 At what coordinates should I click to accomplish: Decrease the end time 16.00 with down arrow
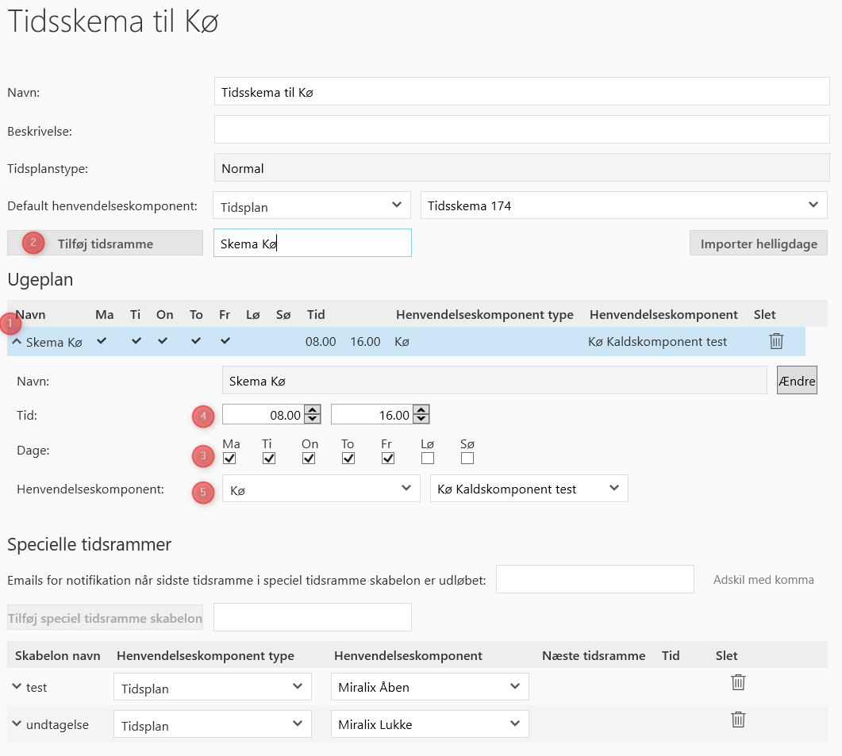click(x=421, y=419)
